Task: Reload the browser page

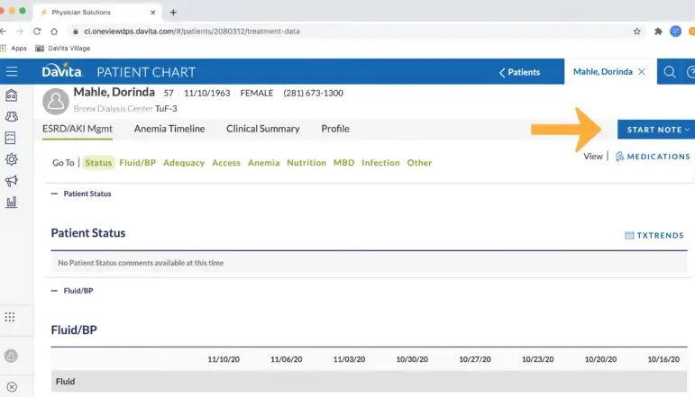Action: [x=37, y=32]
